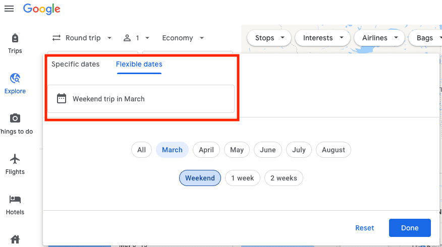The image size is (442, 247).
Task: Choose the 1 week duration chip
Action: click(243, 178)
